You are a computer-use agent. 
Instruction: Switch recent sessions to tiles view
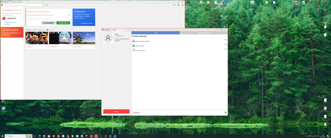[47, 30]
